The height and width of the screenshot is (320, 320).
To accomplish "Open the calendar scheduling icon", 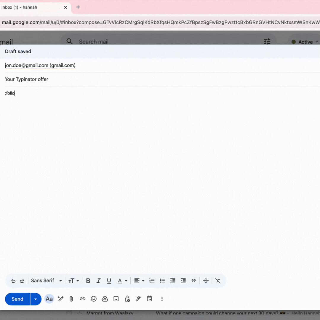I will point(149,299).
